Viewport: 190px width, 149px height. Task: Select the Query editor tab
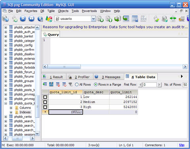tap(51, 34)
